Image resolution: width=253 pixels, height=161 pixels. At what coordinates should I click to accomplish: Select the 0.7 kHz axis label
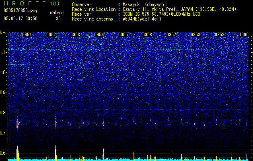click(4, 133)
